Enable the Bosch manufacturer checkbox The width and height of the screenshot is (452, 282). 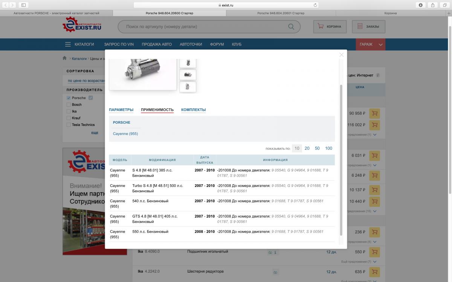[x=69, y=105]
